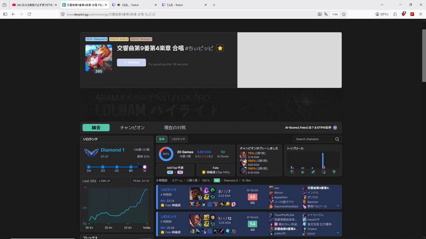This screenshot has width=426, height=239.
Task: Toggle the yellow favorite star beside the summoner name
Action: click(220, 48)
